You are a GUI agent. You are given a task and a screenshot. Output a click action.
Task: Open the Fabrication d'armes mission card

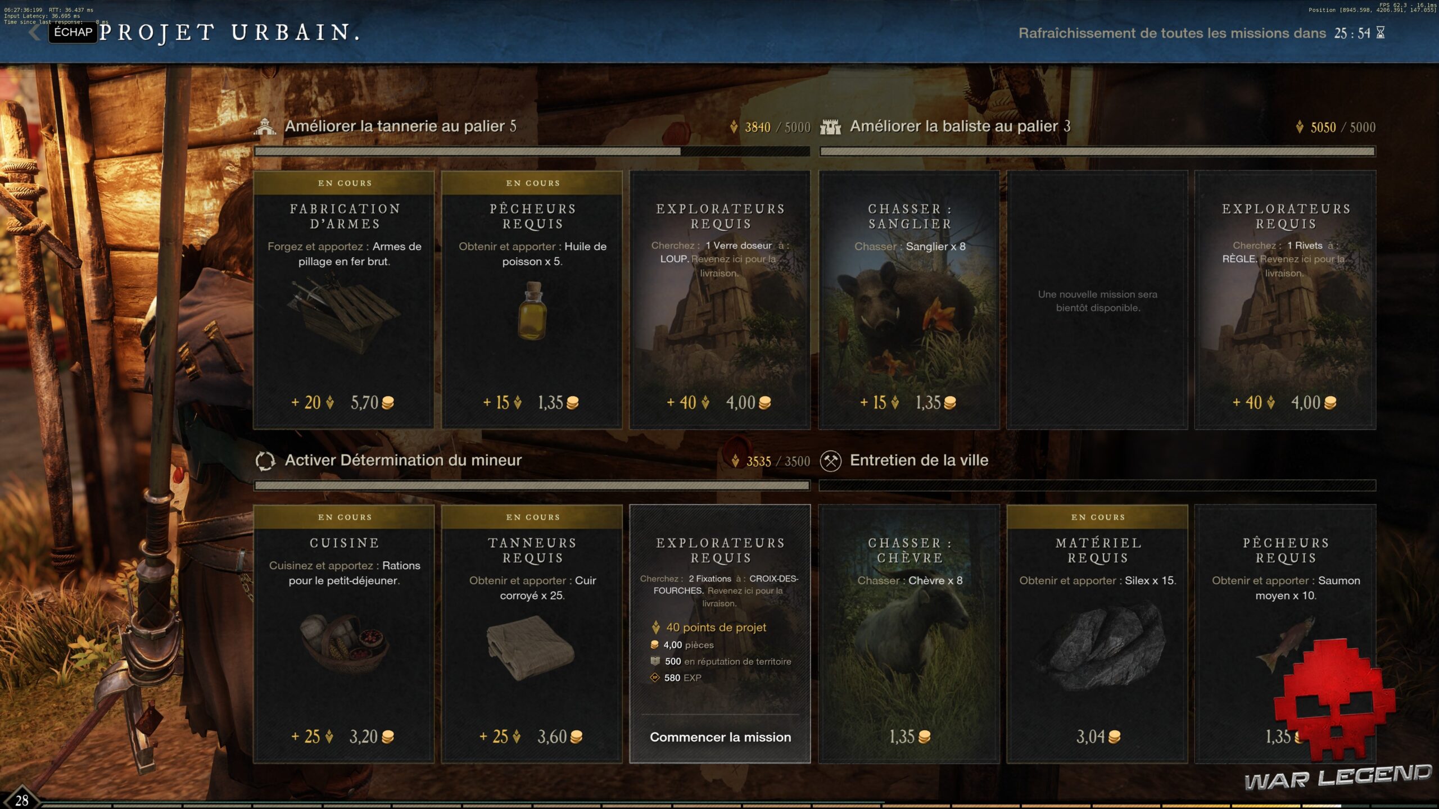click(x=344, y=301)
